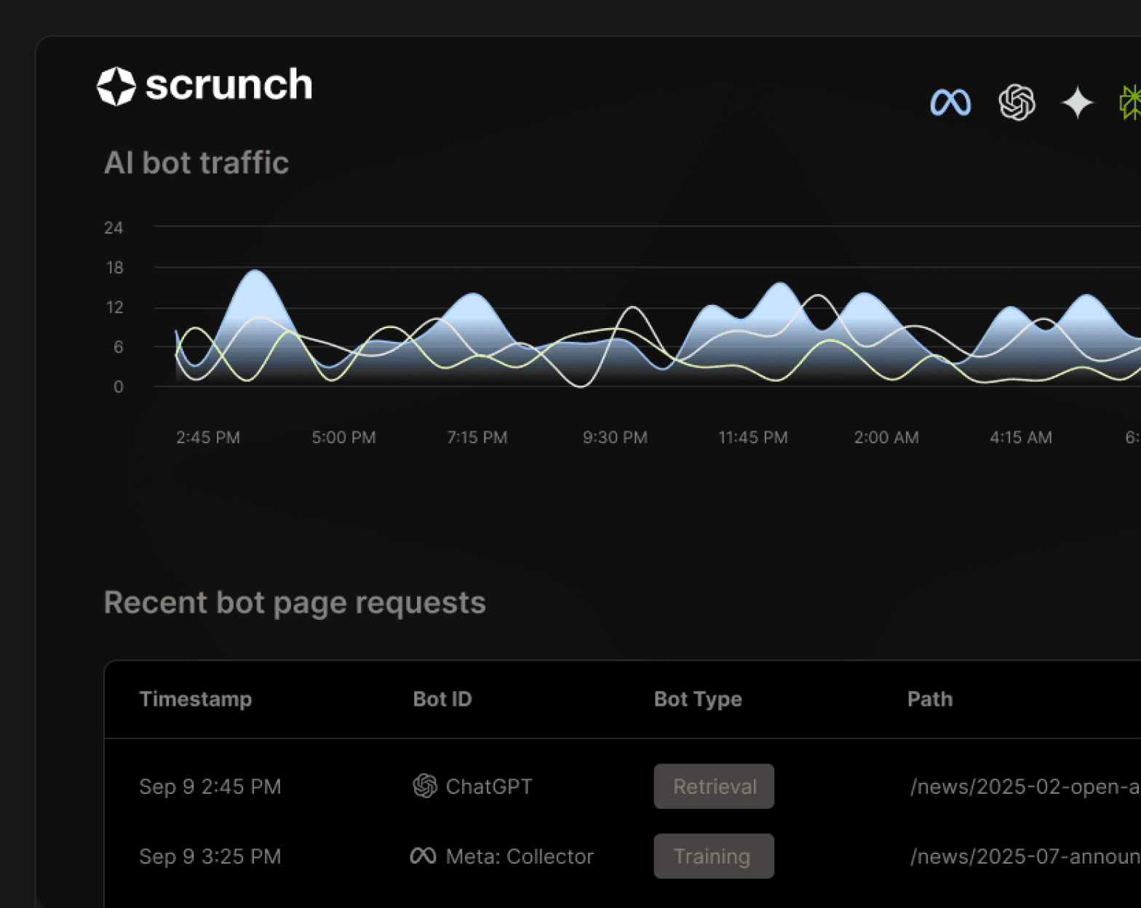Click the Meta icon beside Meta: Collector
This screenshot has height=908, width=1141.
coord(424,856)
